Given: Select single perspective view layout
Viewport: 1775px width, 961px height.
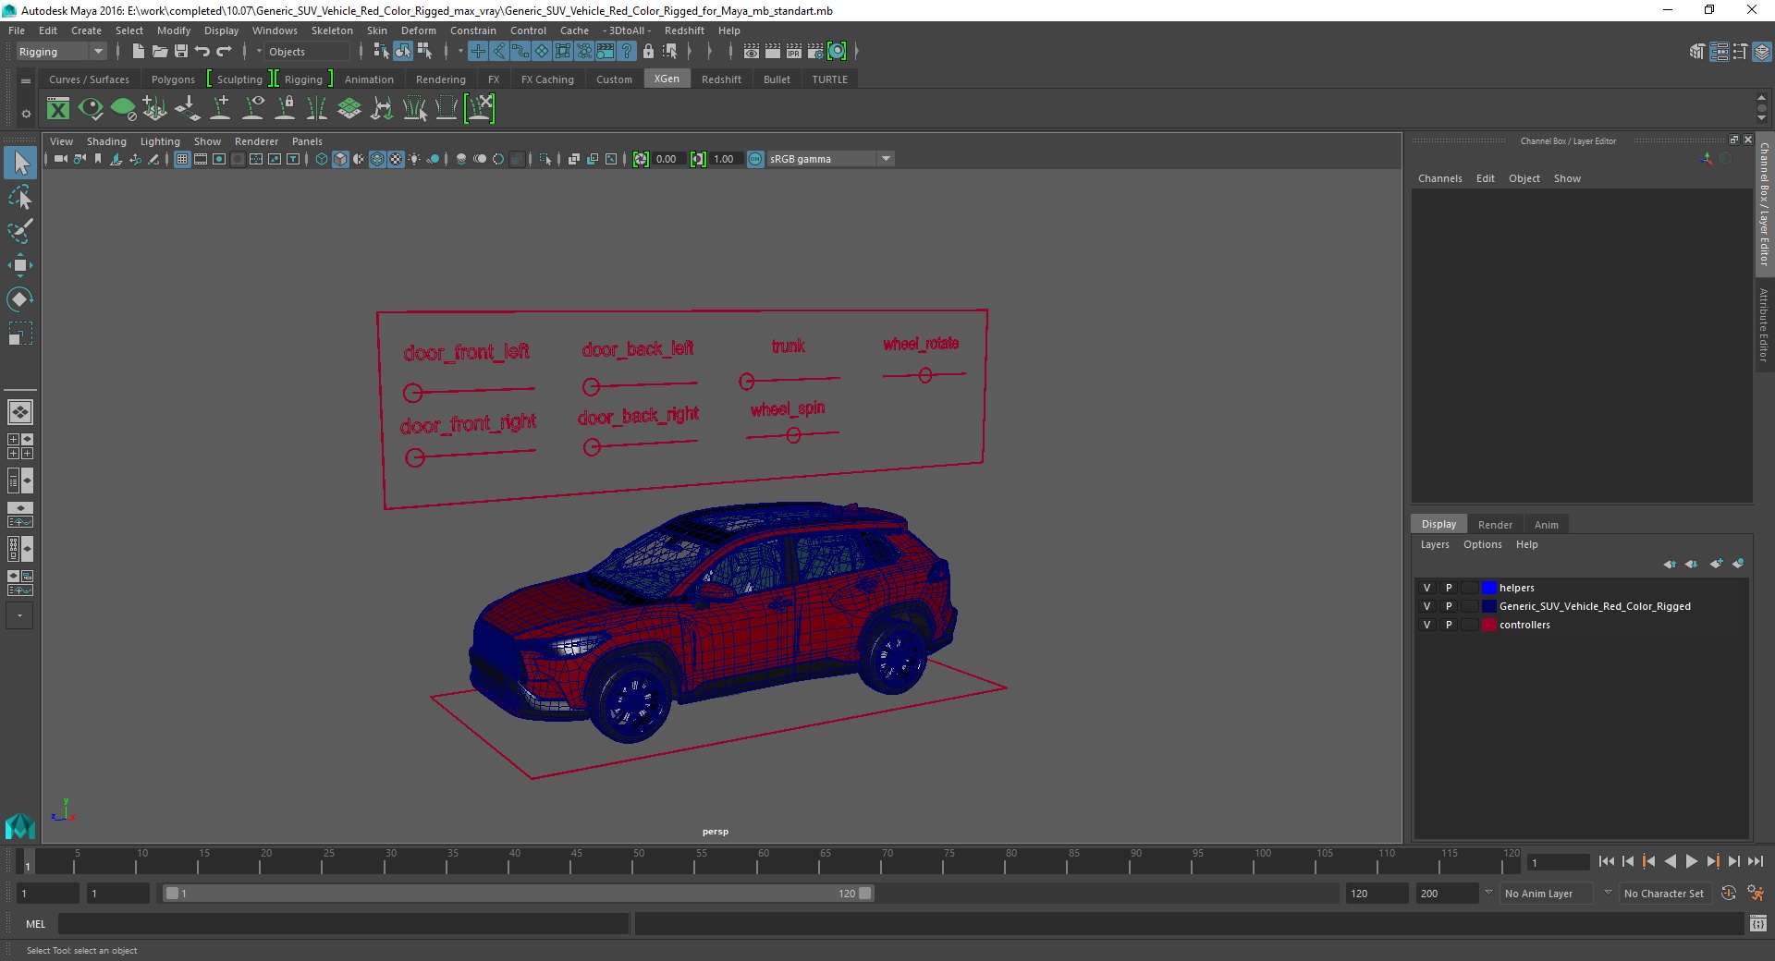Looking at the screenshot, I should [x=19, y=412].
